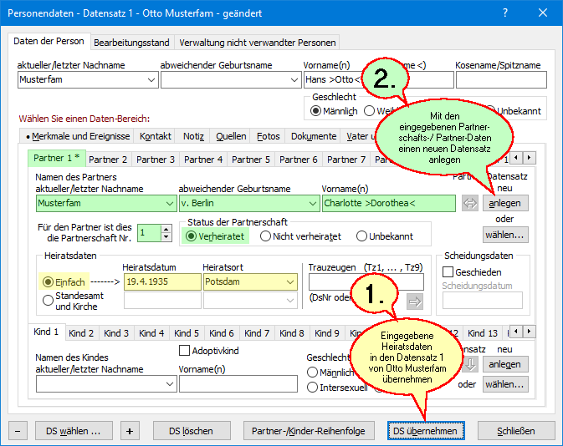
Task: Open the Partner 3 tab
Action: (x=156, y=159)
